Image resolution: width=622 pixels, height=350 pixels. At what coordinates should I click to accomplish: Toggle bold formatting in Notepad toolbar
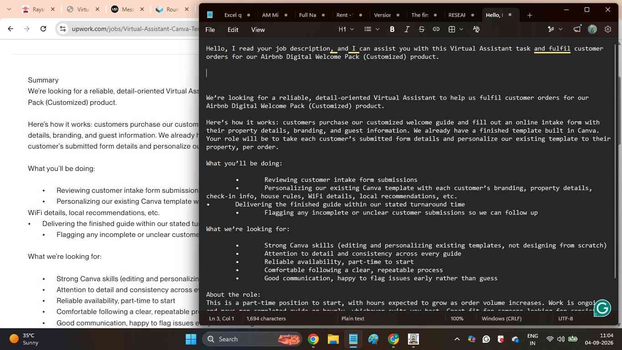(x=392, y=29)
